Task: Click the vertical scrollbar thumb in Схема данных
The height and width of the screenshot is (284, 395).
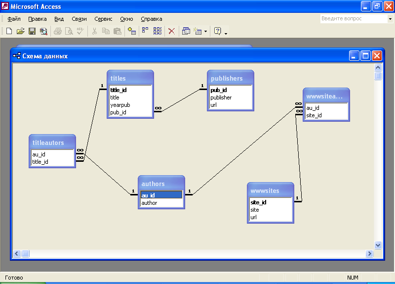Action: tap(378, 76)
